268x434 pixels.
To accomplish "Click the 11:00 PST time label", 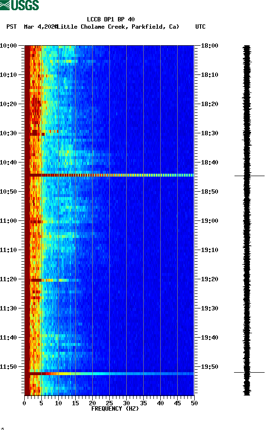I will coord(8,221).
